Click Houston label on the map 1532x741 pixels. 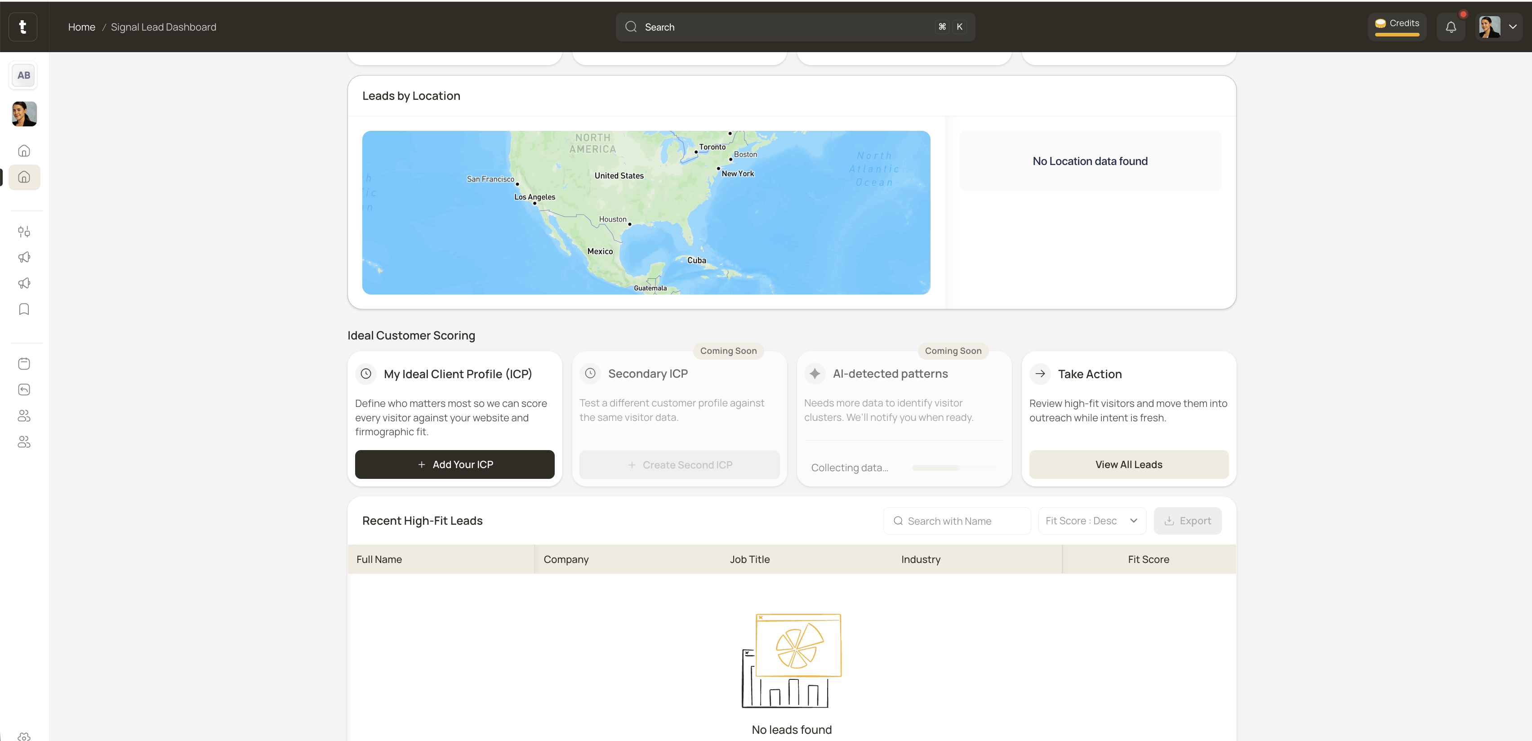(613, 219)
